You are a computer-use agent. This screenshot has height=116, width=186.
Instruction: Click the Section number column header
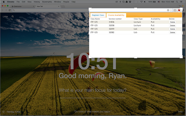(x=115, y=19)
